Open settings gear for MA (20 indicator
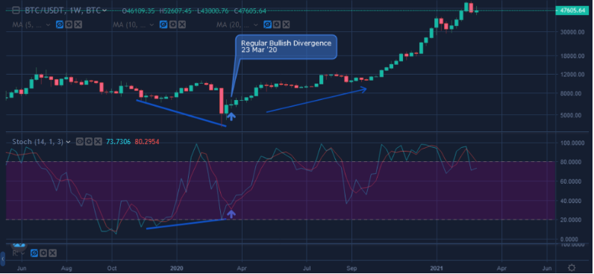 coord(277,25)
